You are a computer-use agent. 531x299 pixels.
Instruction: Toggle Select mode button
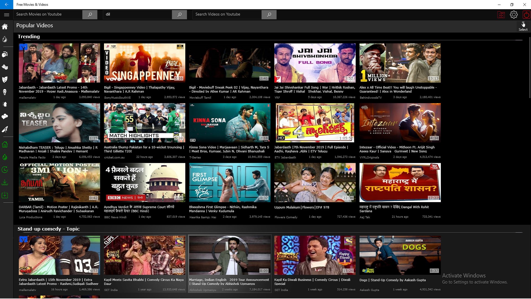(x=523, y=26)
